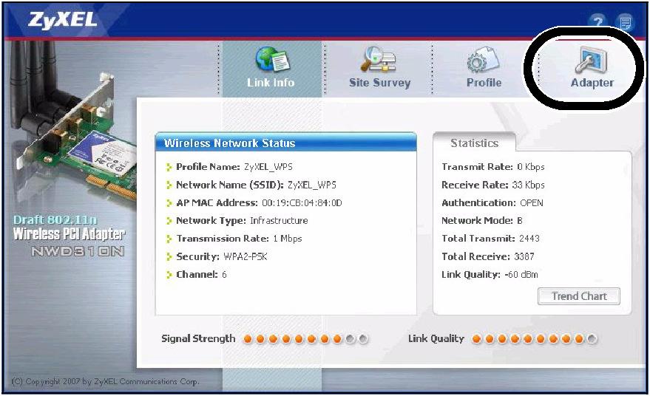
Task: Click Receive Rate 33 Kbps value
Action: [x=528, y=185]
